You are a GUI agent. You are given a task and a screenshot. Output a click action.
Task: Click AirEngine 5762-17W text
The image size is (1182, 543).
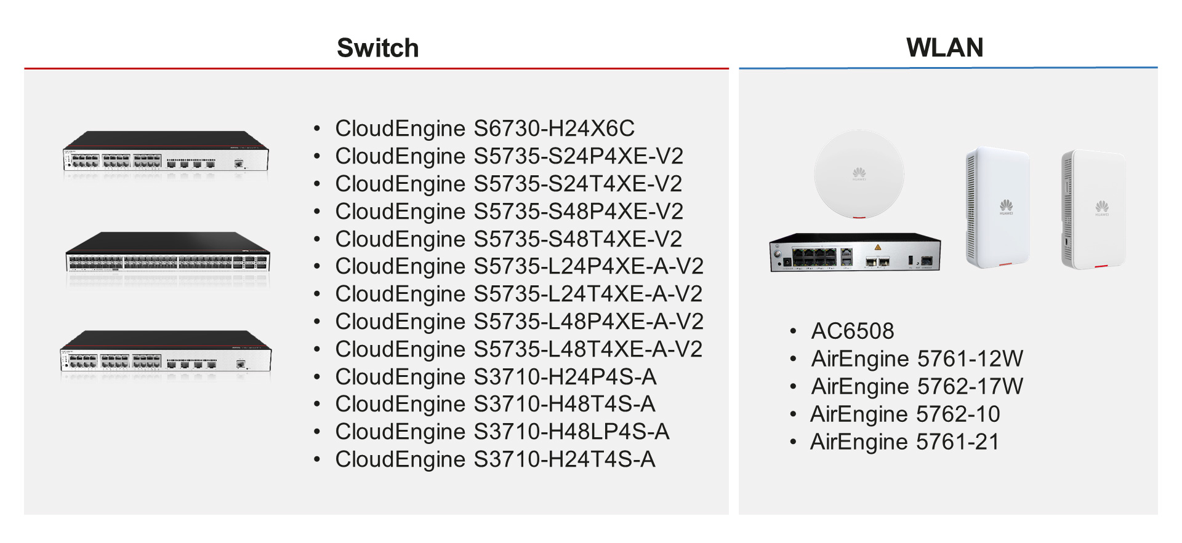917,386
